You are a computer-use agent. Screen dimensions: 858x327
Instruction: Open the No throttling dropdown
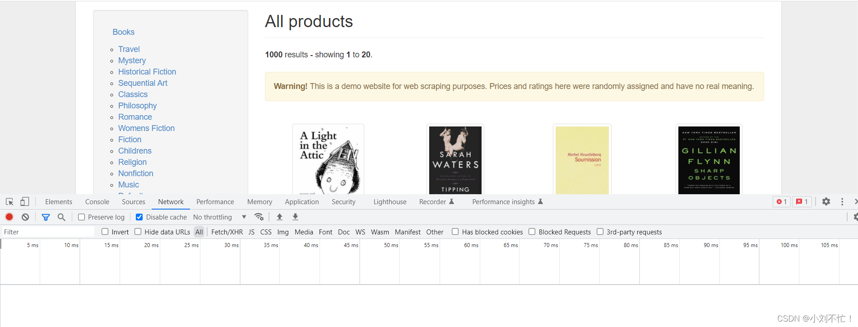(x=220, y=217)
